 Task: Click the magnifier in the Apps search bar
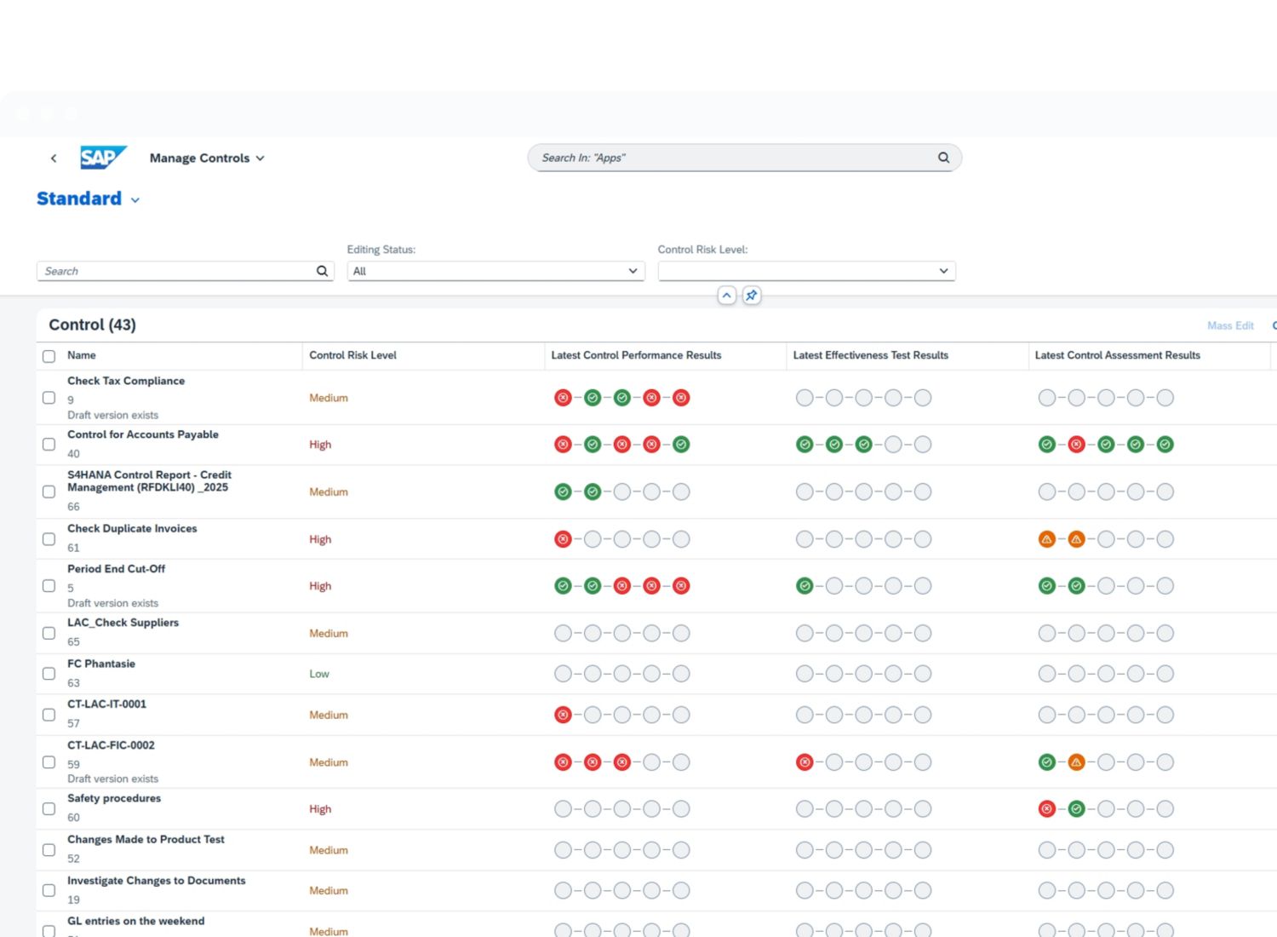click(x=943, y=158)
